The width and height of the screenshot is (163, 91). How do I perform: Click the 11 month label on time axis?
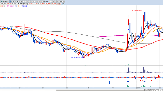point(89,88)
